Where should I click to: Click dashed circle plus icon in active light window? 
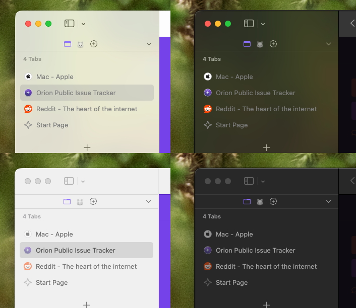point(94,44)
